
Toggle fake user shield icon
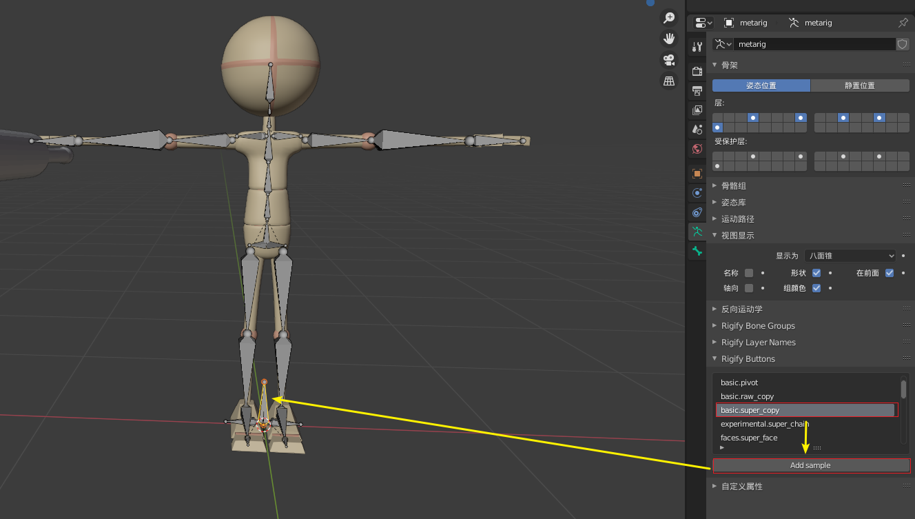[903, 44]
